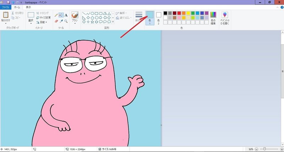The width and height of the screenshot is (284, 152).
Task: Click the Redo arrow in title bar
Action: 17,2
